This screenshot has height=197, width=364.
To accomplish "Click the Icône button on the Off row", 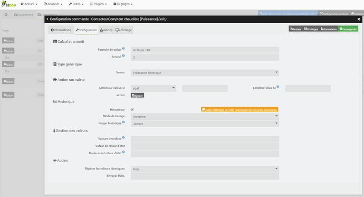I will [8, 64].
